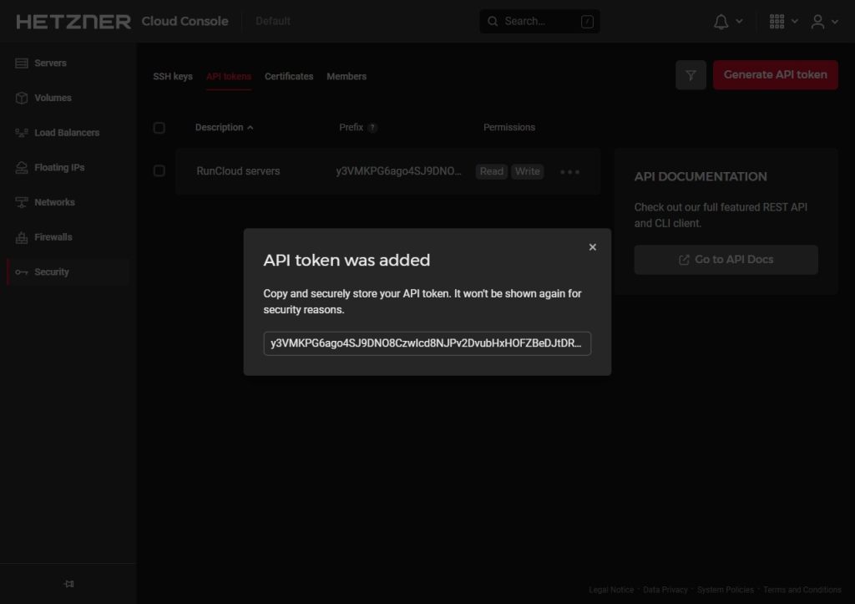Click the question mark help icon beside Prefix

pos(371,127)
